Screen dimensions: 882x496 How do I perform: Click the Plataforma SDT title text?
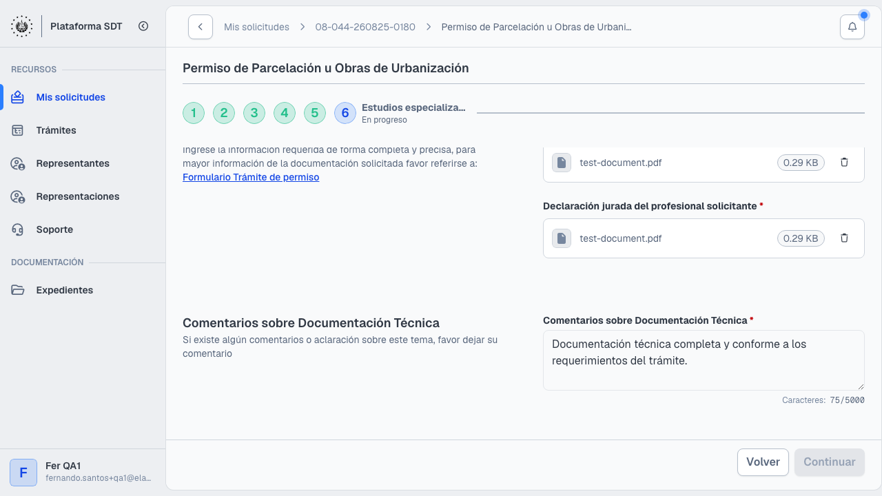pyautogui.click(x=86, y=26)
